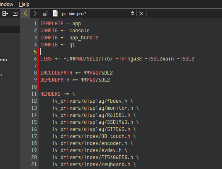Click LIBS keyword on line 6

coord(46,59)
